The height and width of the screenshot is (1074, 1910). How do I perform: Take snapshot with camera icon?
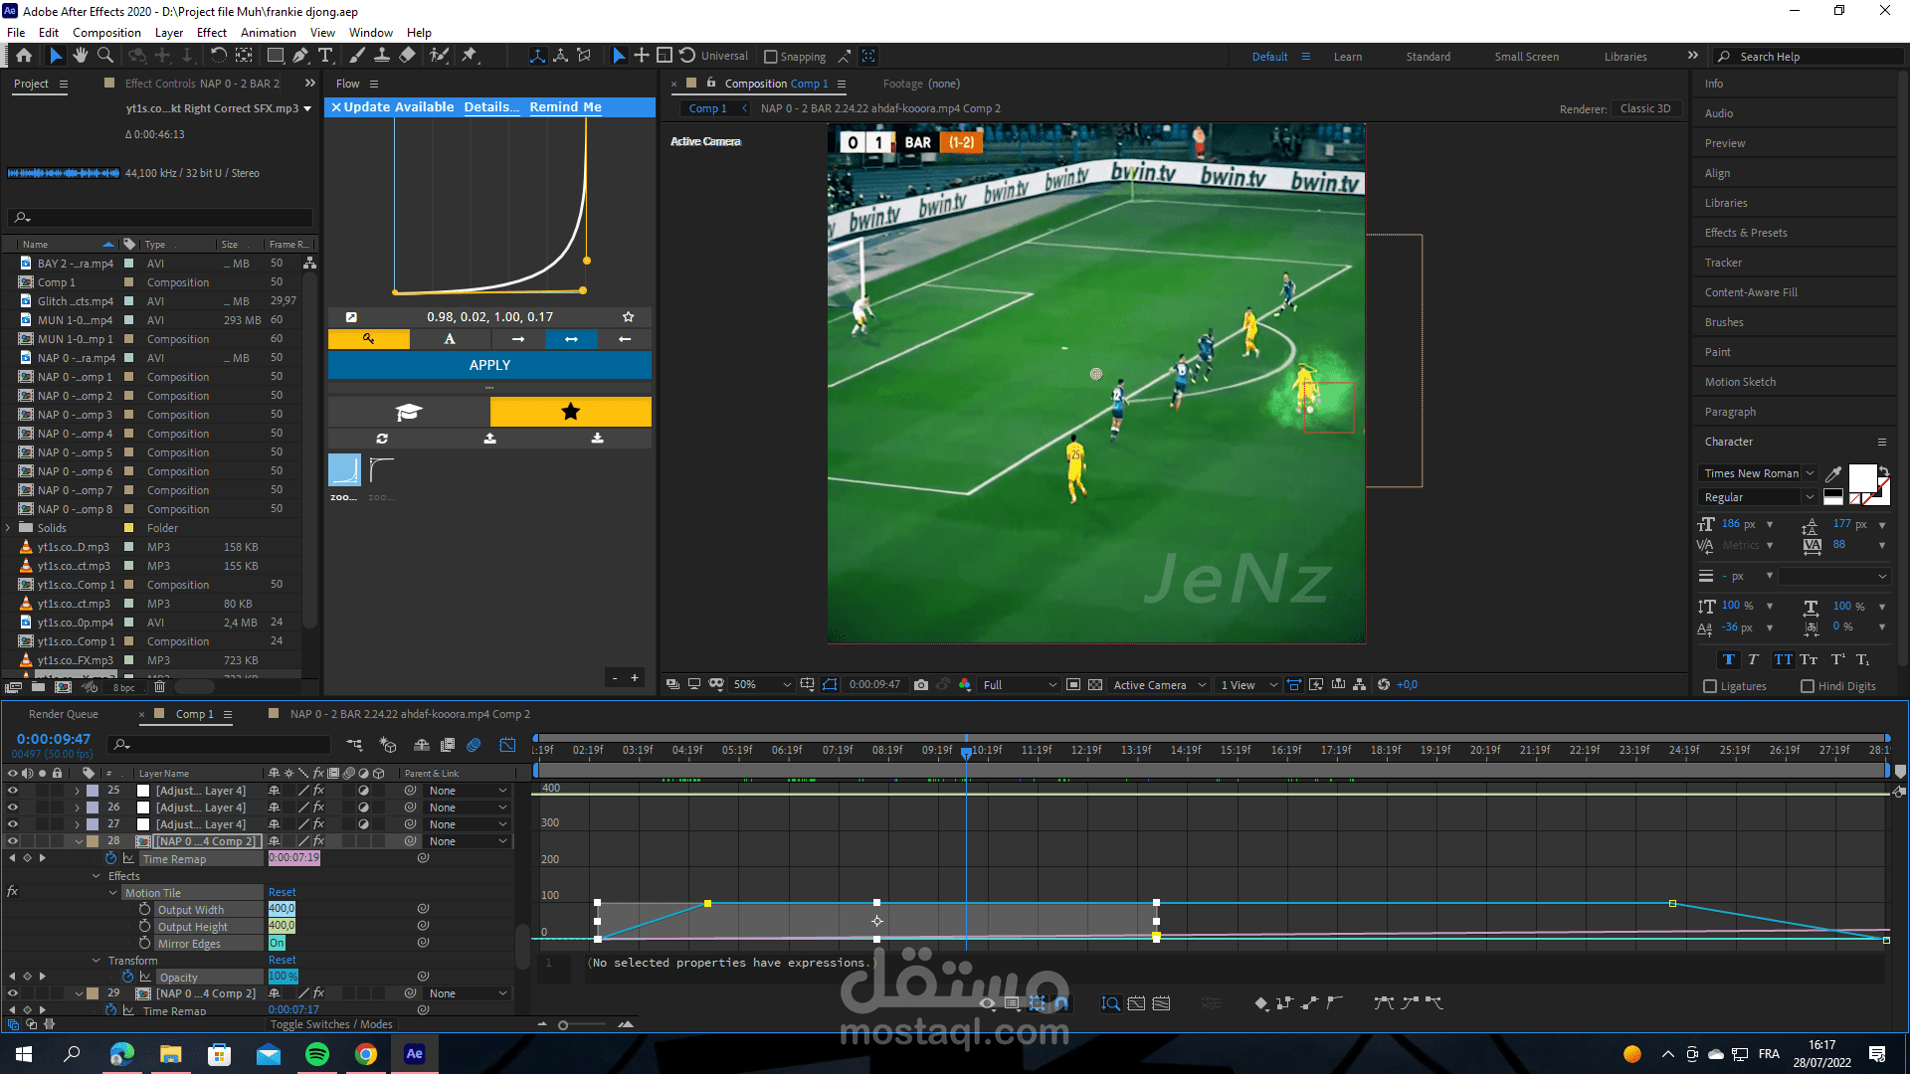click(x=920, y=684)
